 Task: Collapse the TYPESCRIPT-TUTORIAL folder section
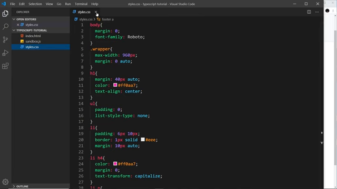point(41,30)
